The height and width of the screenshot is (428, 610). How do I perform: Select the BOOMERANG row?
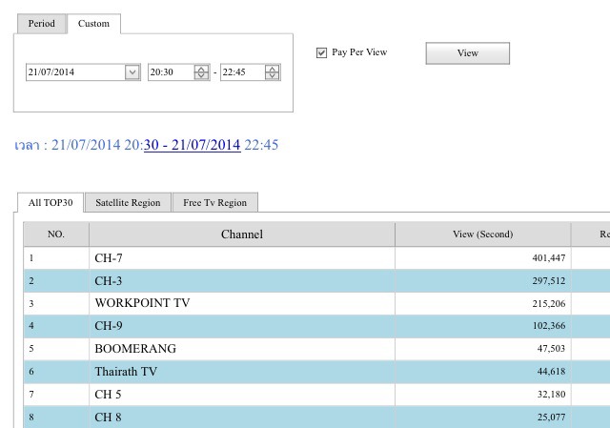click(x=316, y=349)
